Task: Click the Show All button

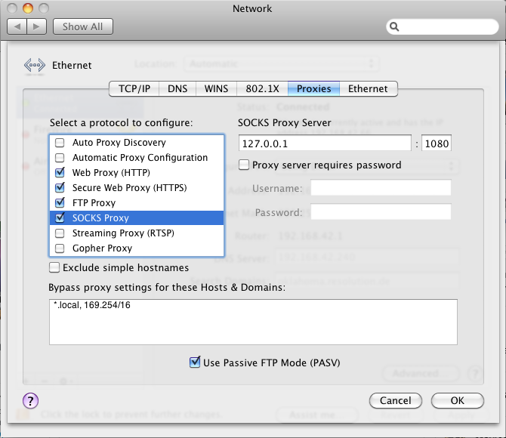Action: (83, 26)
